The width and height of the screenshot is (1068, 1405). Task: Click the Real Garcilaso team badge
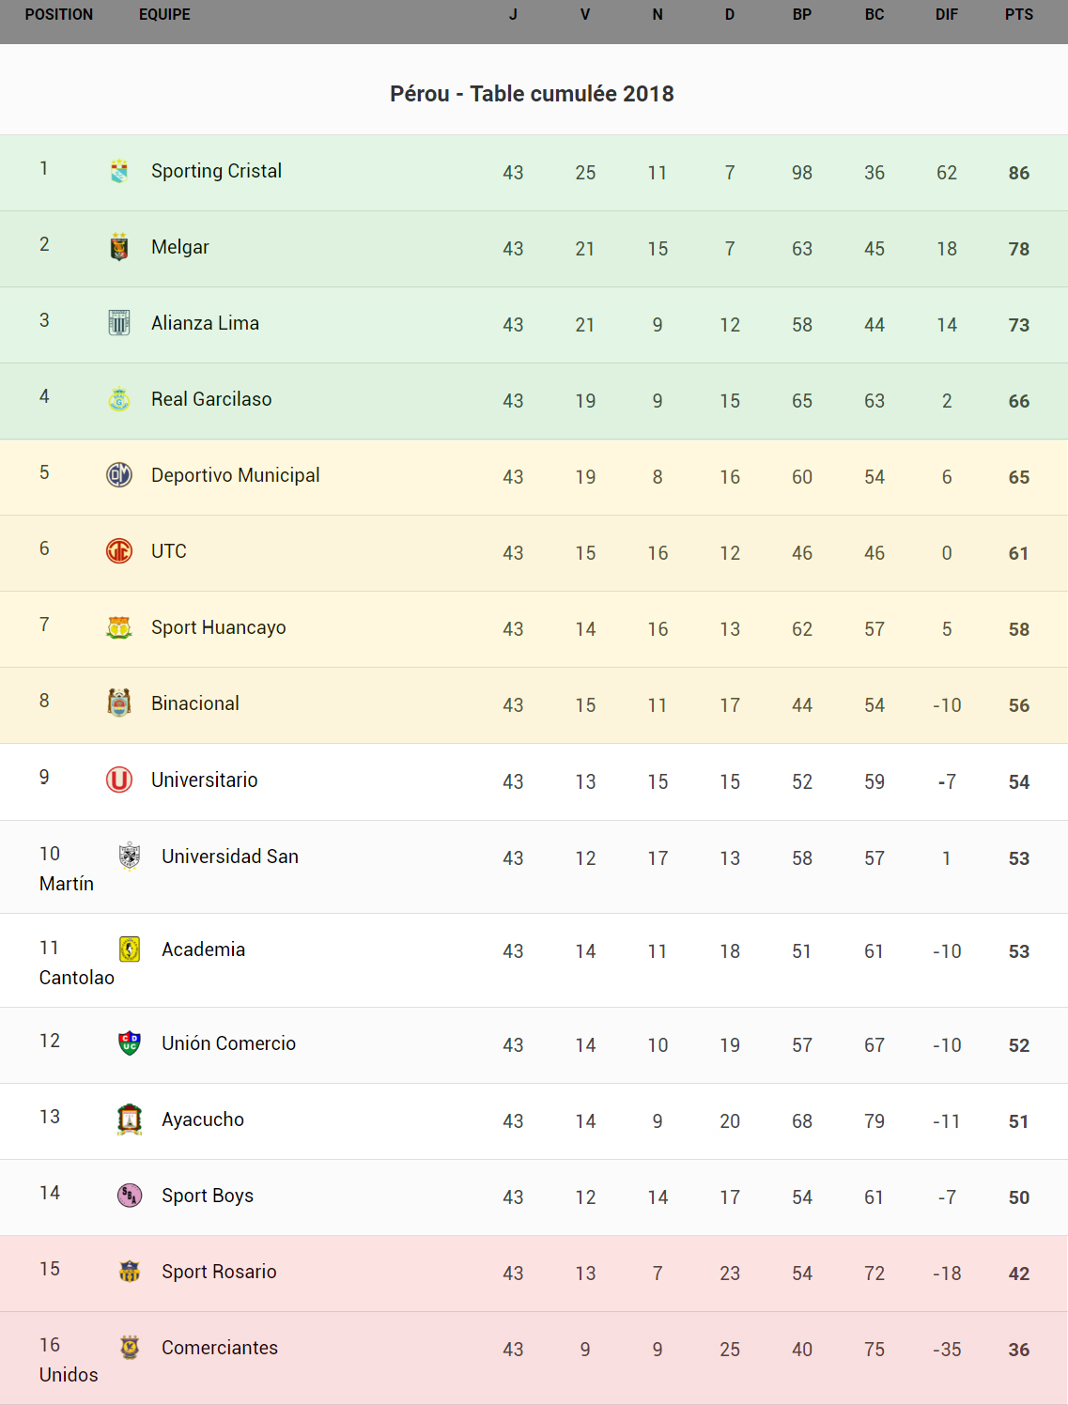pos(119,399)
